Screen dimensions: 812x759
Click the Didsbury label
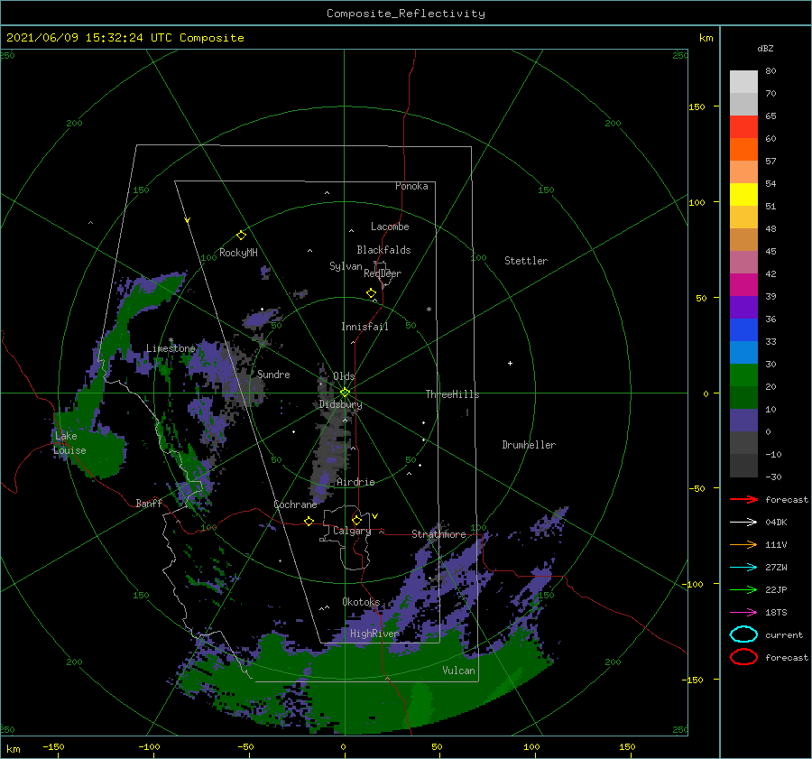340,404
